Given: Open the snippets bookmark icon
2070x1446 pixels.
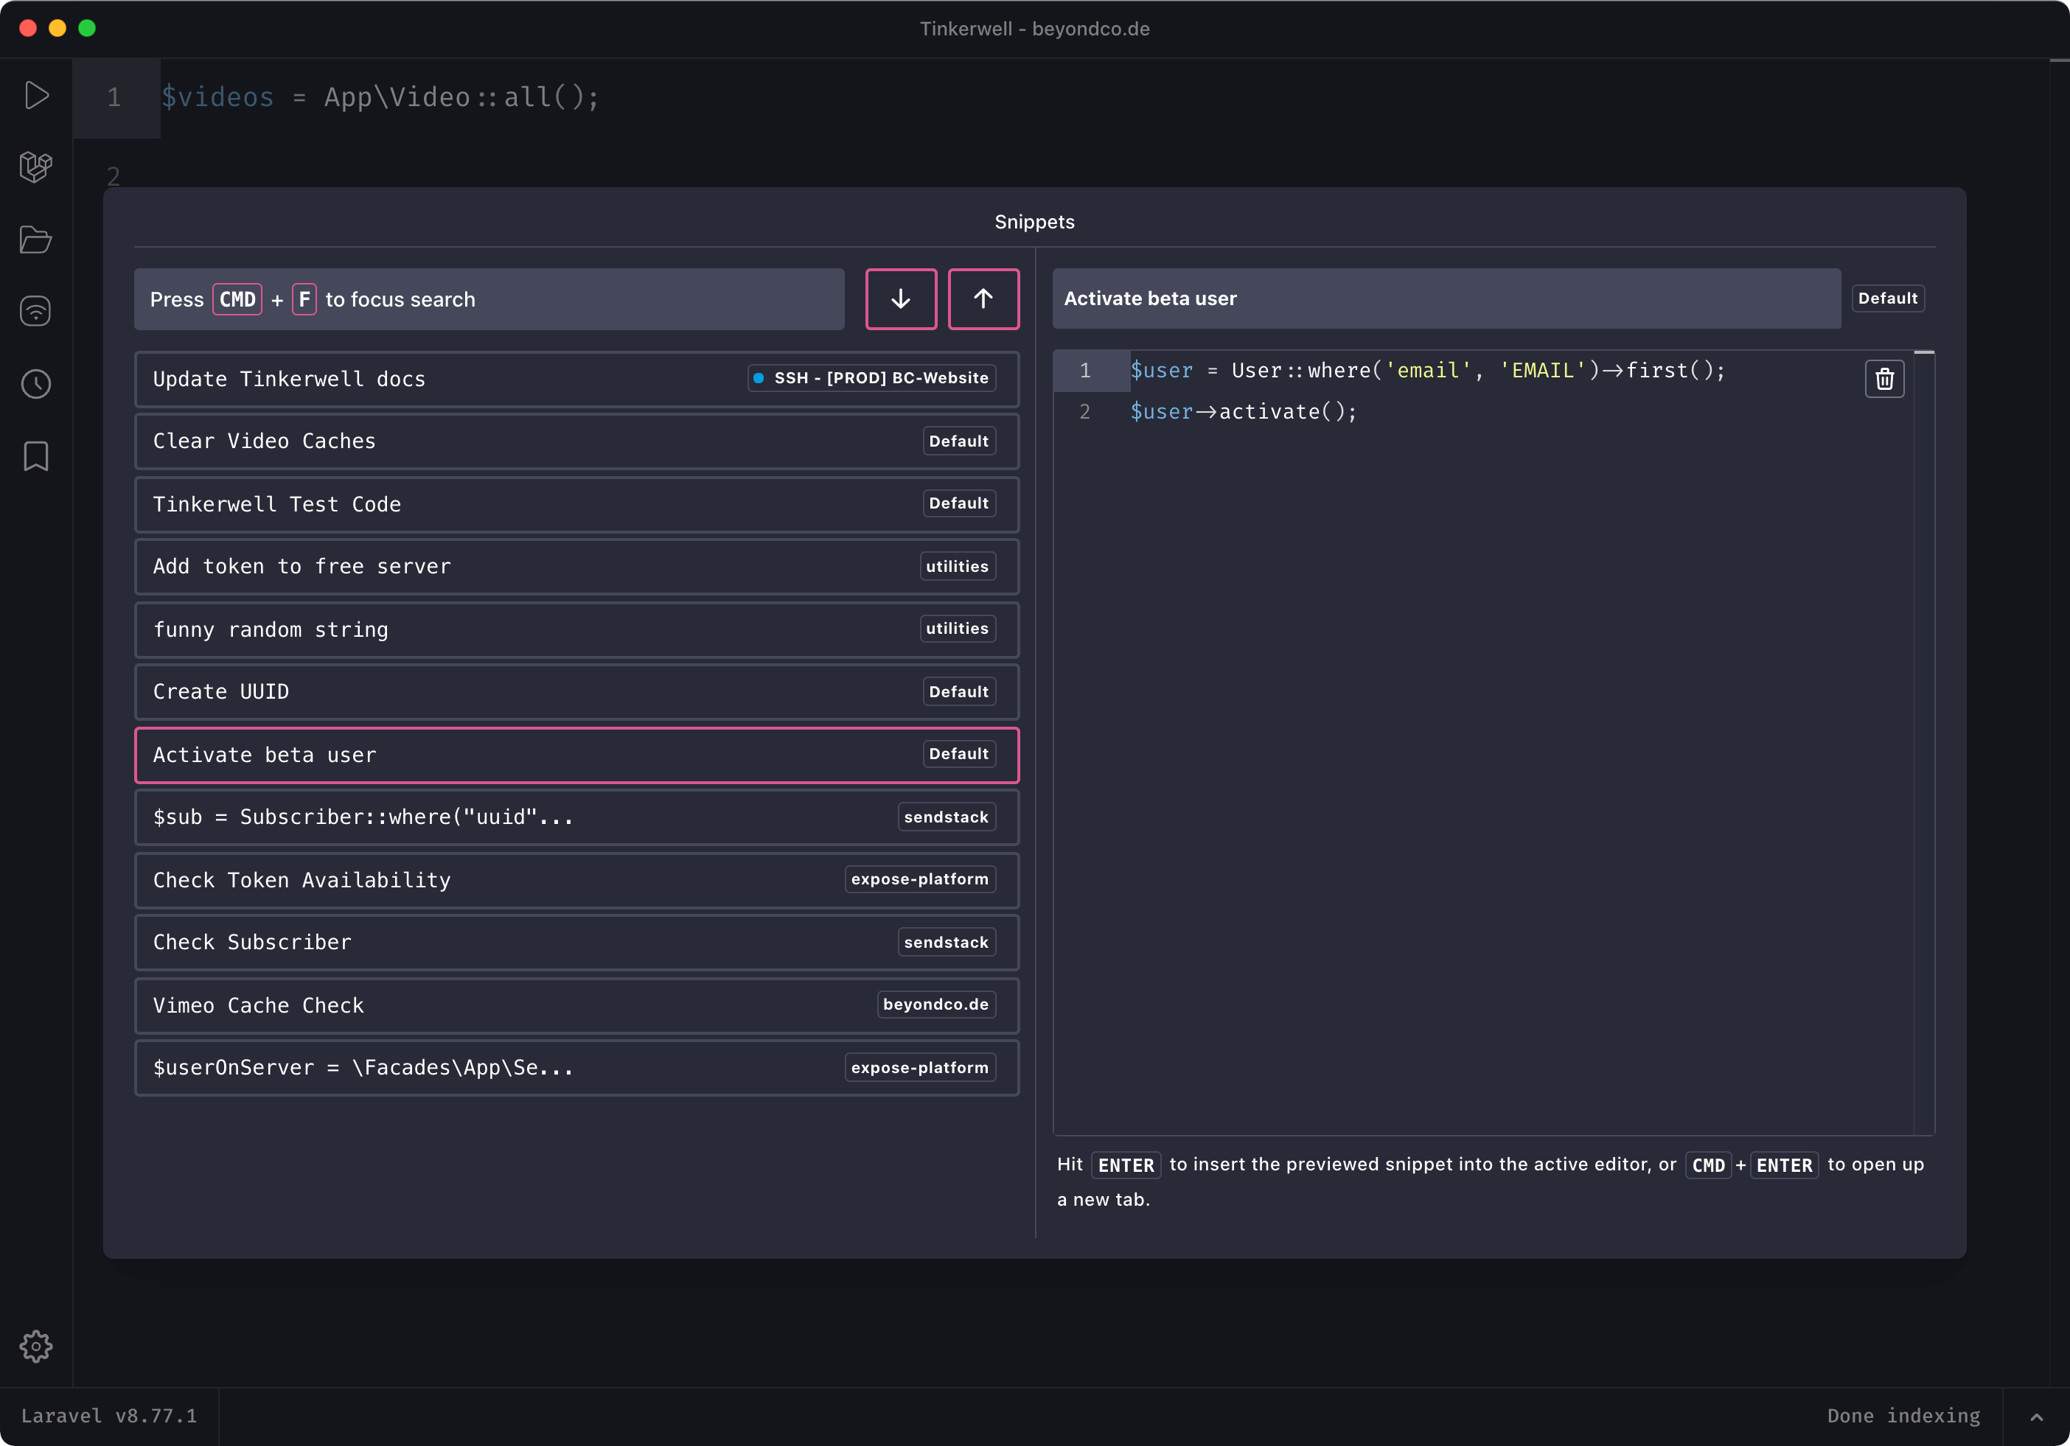Looking at the screenshot, I should (36, 456).
